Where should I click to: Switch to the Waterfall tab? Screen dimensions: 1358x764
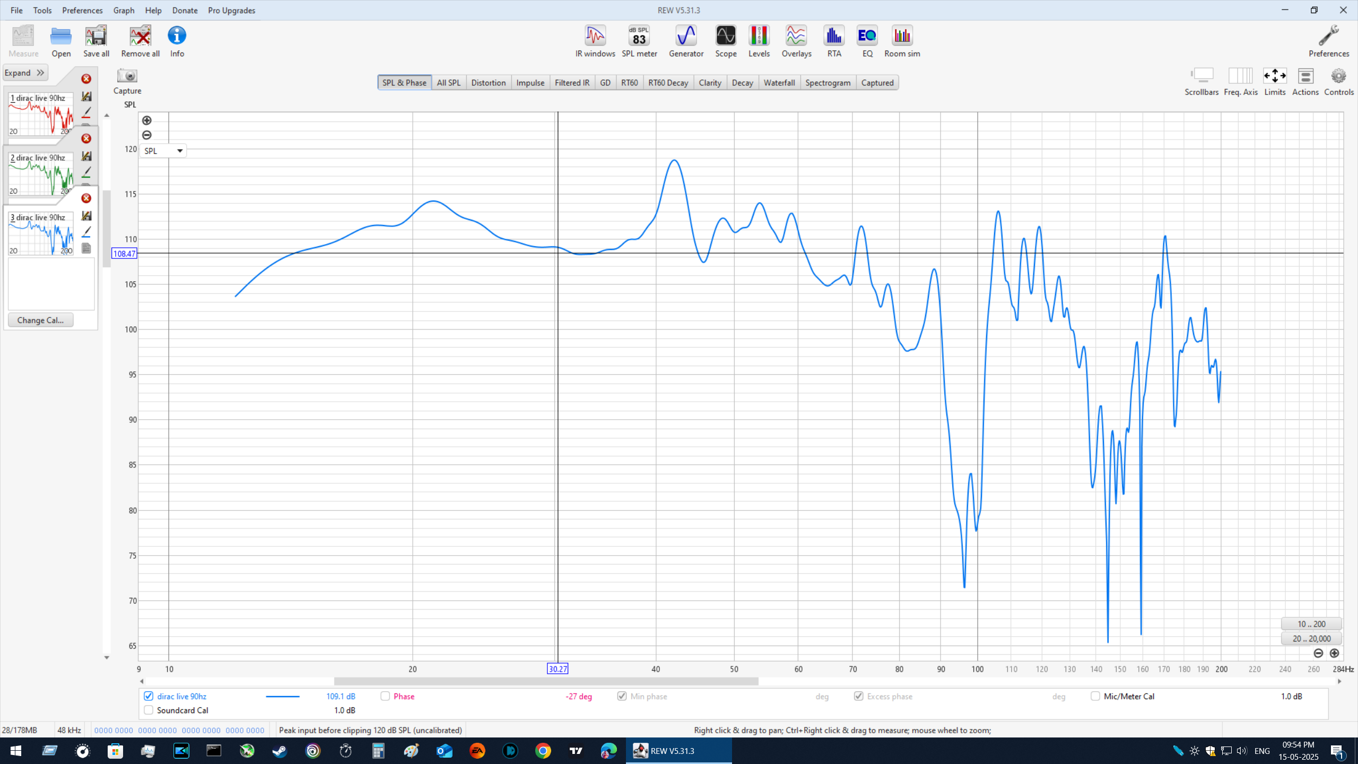[x=779, y=83]
